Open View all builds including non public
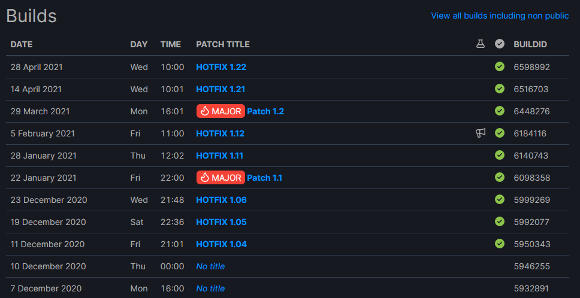This screenshot has width=580, height=298. click(x=500, y=16)
